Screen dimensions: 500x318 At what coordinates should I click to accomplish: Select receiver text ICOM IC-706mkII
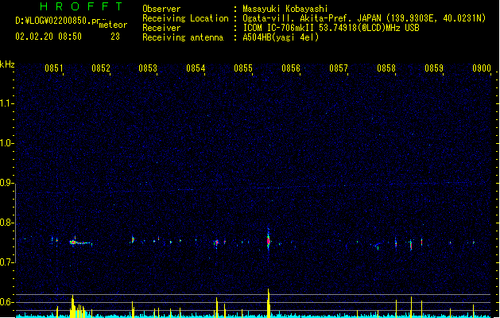coord(279,28)
